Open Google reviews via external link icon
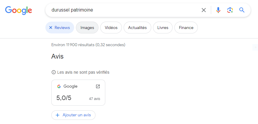The width and height of the screenshot is (258, 124). pyautogui.click(x=98, y=86)
